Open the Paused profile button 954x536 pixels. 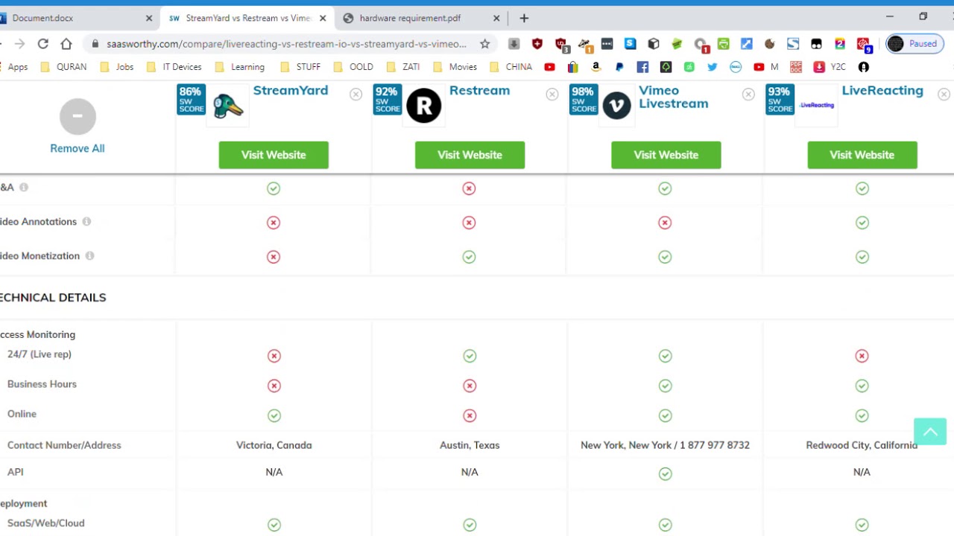click(913, 44)
